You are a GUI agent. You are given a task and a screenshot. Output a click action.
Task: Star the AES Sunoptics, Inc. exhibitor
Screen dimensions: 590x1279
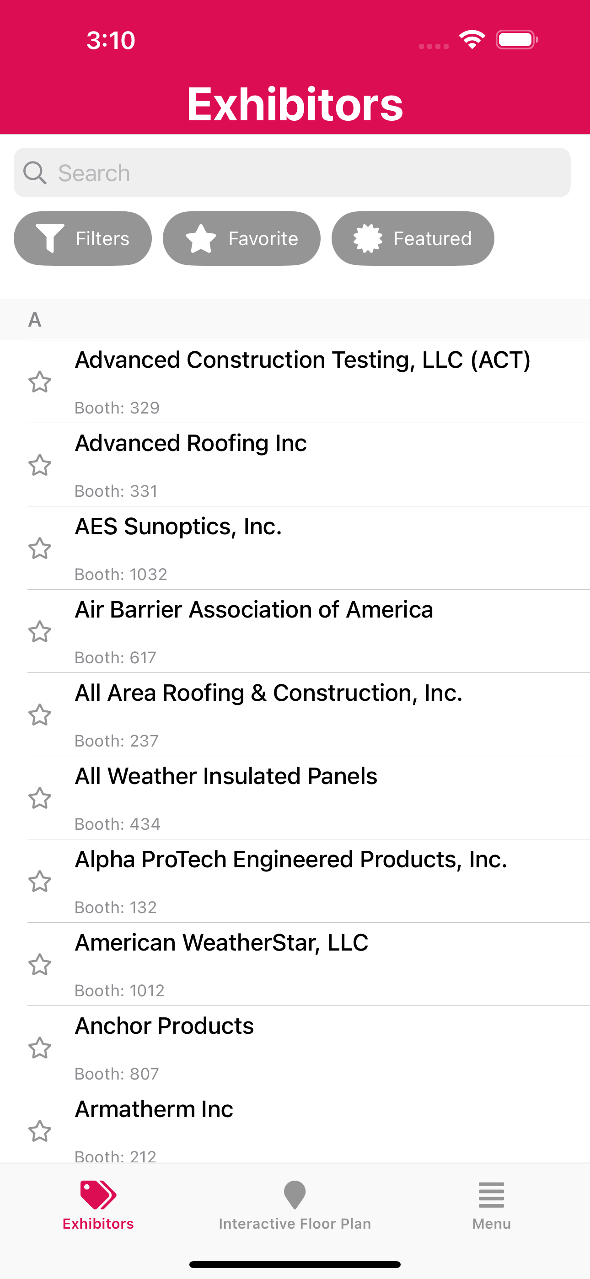point(40,548)
